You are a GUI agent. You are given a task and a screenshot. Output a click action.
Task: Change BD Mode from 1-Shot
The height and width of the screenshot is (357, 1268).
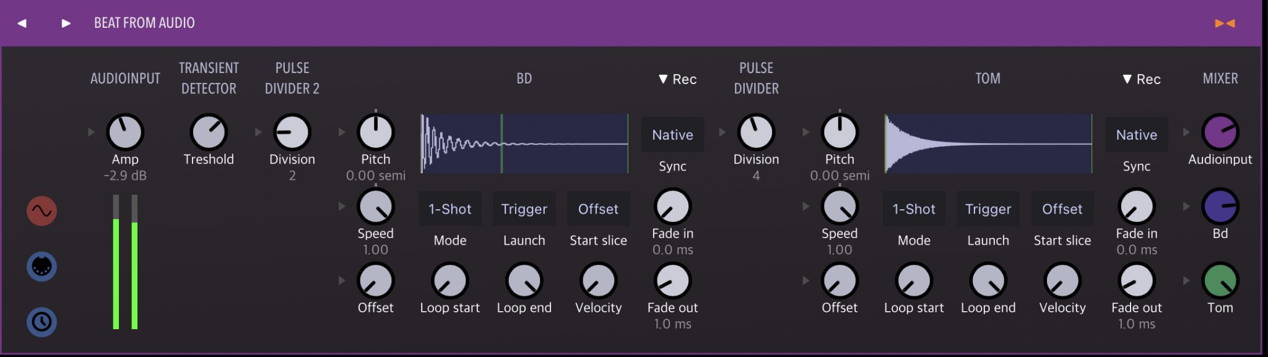(x=450, y=209)
